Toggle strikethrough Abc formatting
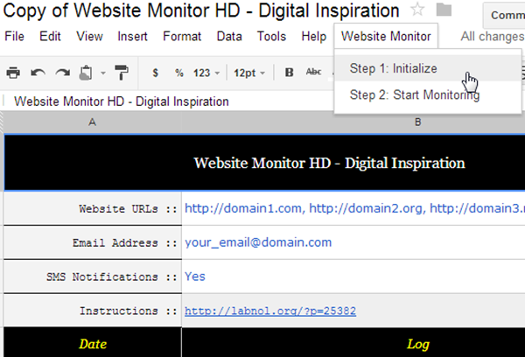Screen dimensions: 525x357 (314, 72)
